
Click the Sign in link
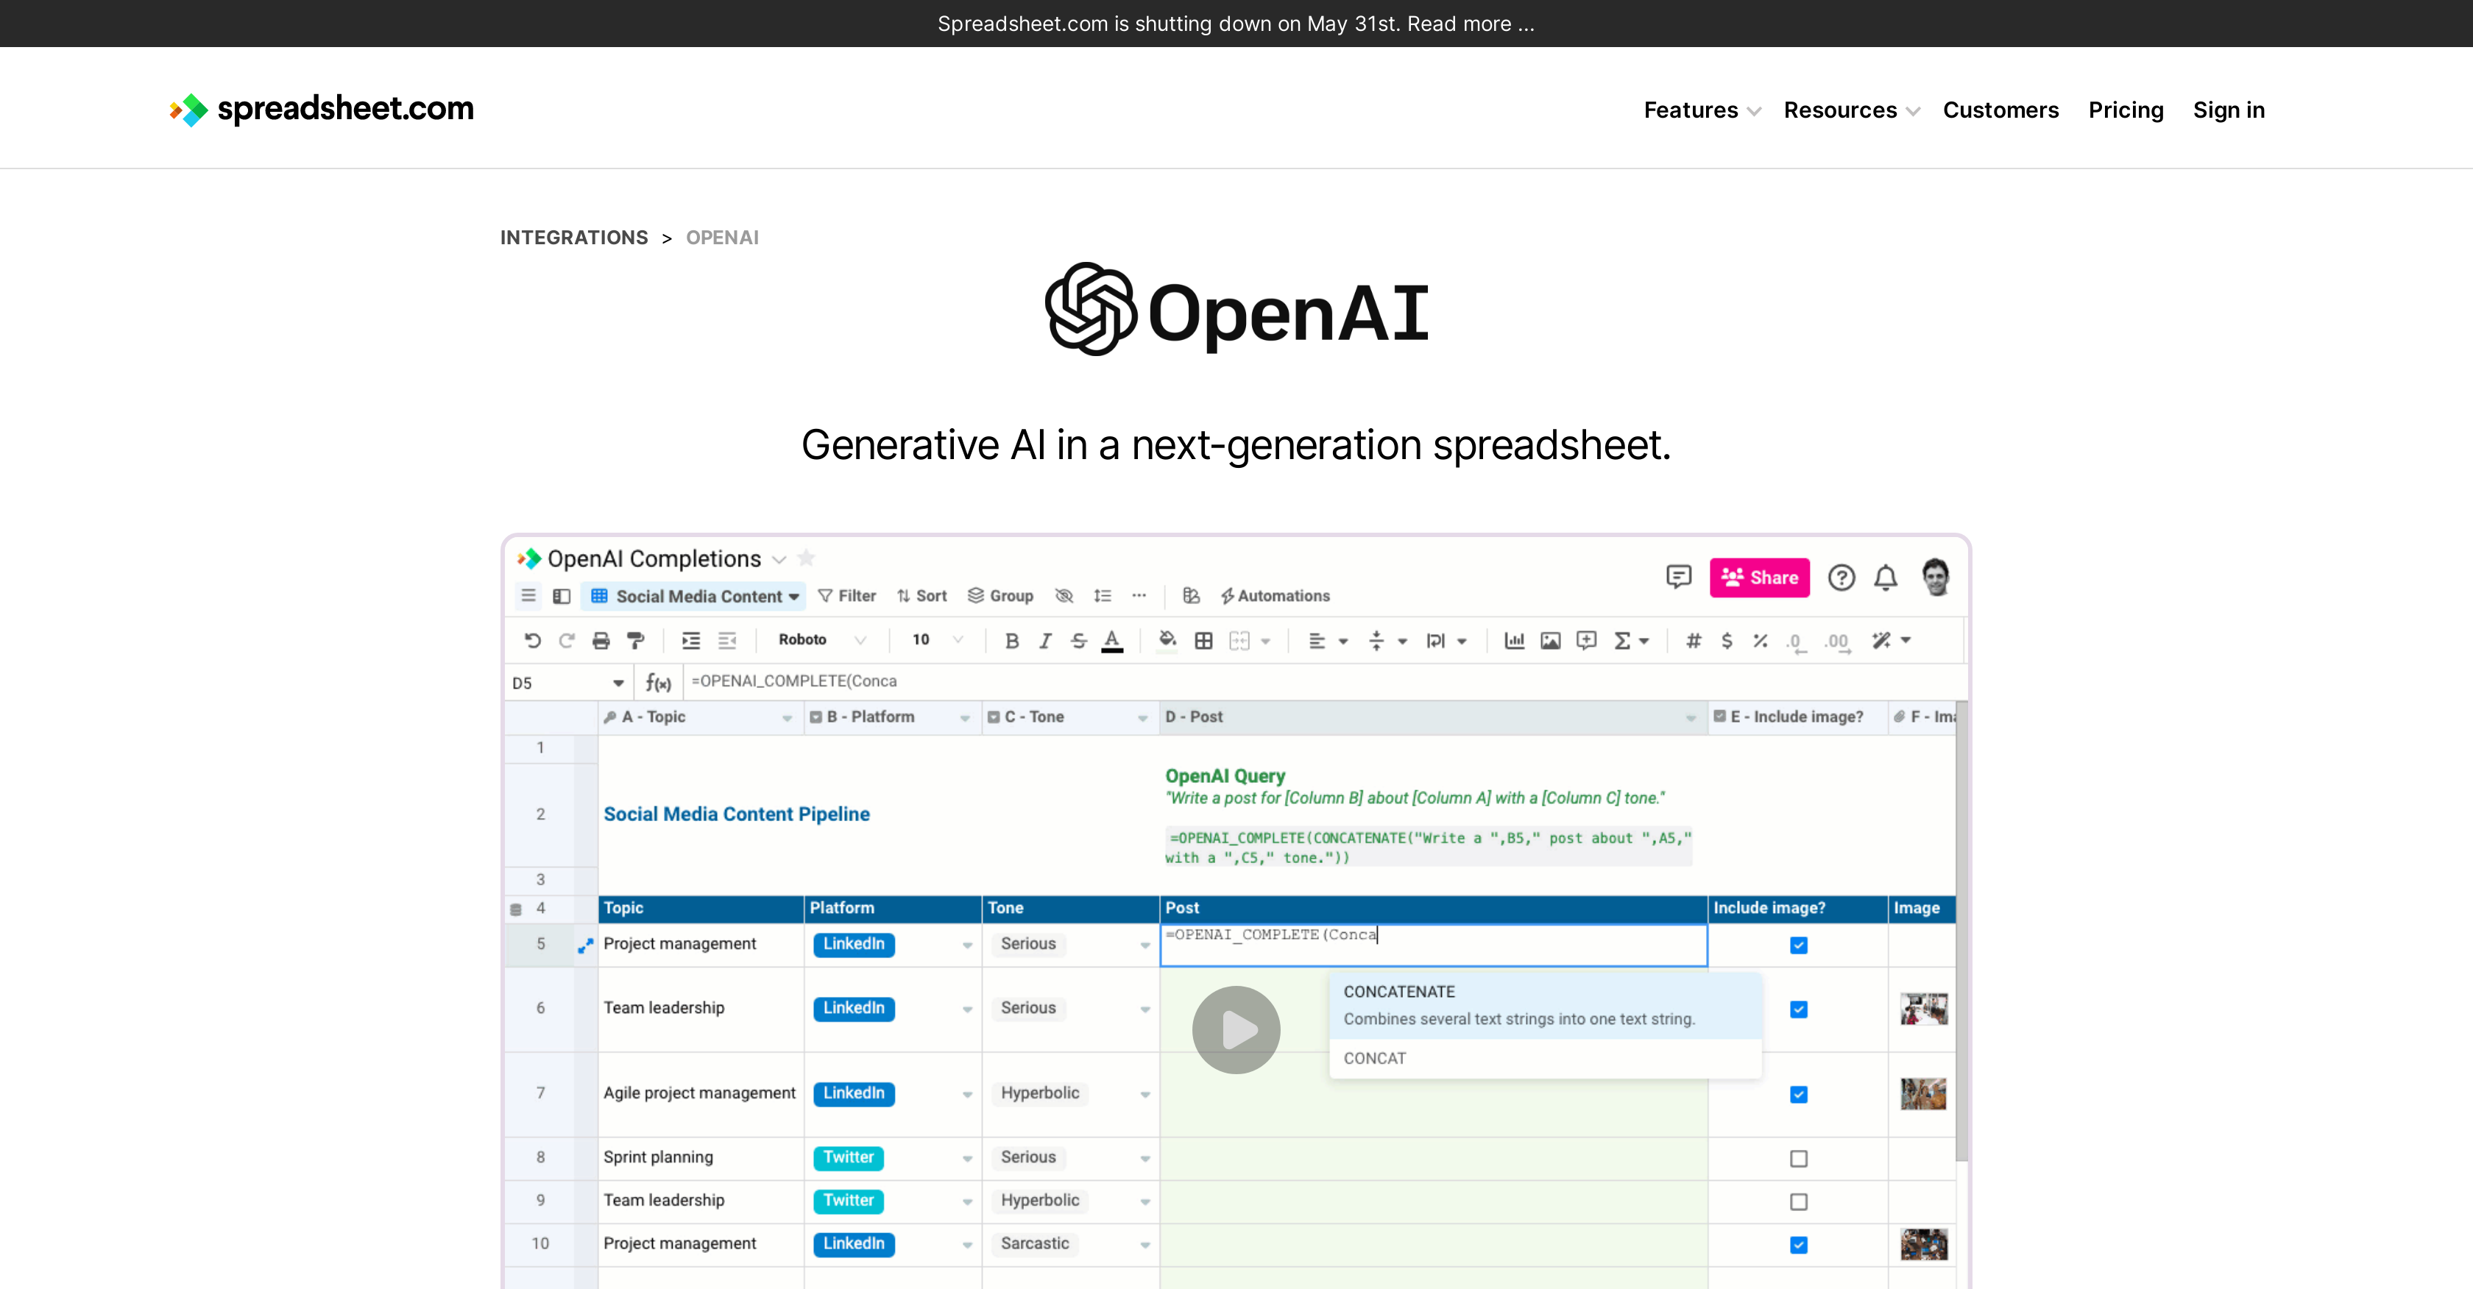(x=2228, y=110)
